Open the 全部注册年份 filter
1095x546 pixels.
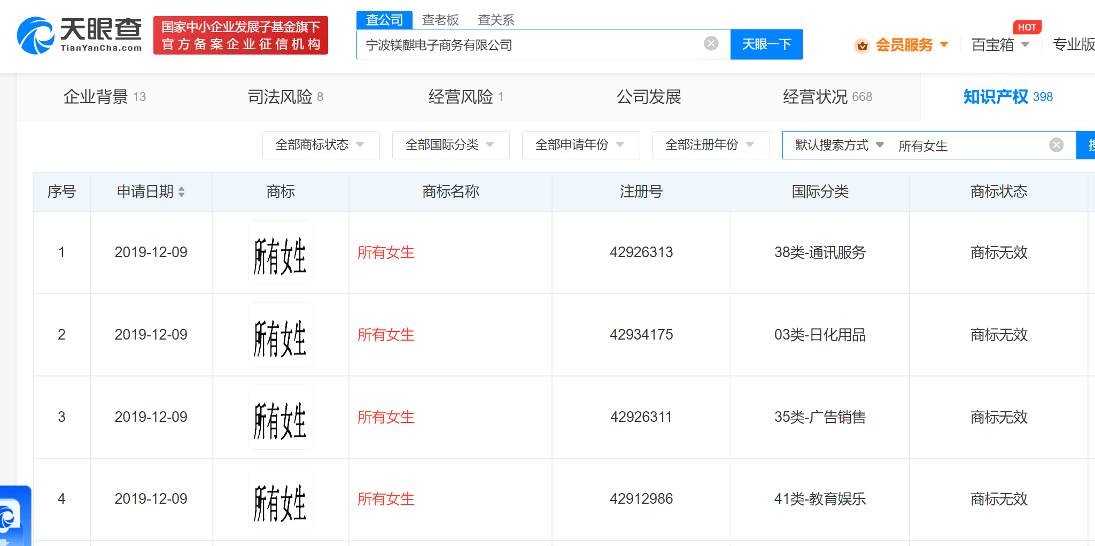[710, 145]
